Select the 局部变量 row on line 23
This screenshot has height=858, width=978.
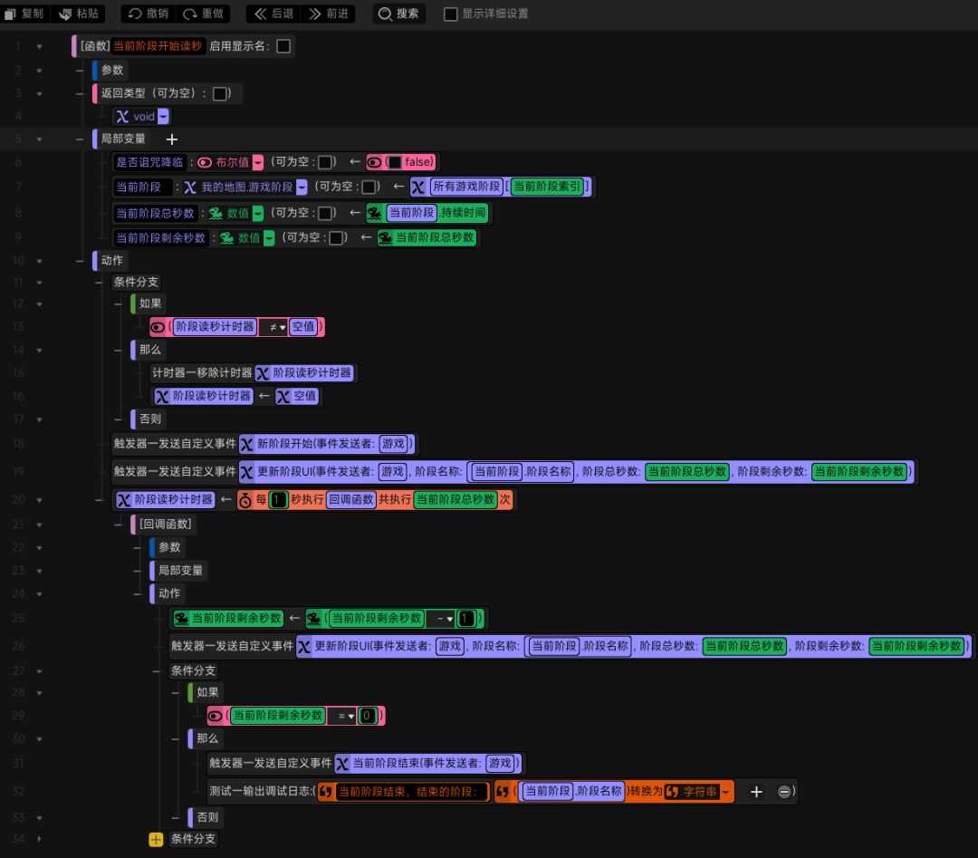coord(179,570)
